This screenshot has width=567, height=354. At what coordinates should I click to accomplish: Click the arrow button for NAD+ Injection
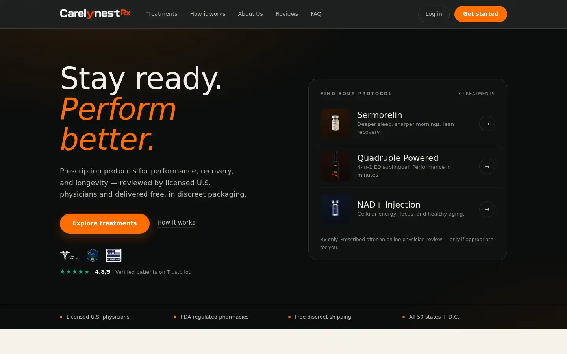point(487,209)
